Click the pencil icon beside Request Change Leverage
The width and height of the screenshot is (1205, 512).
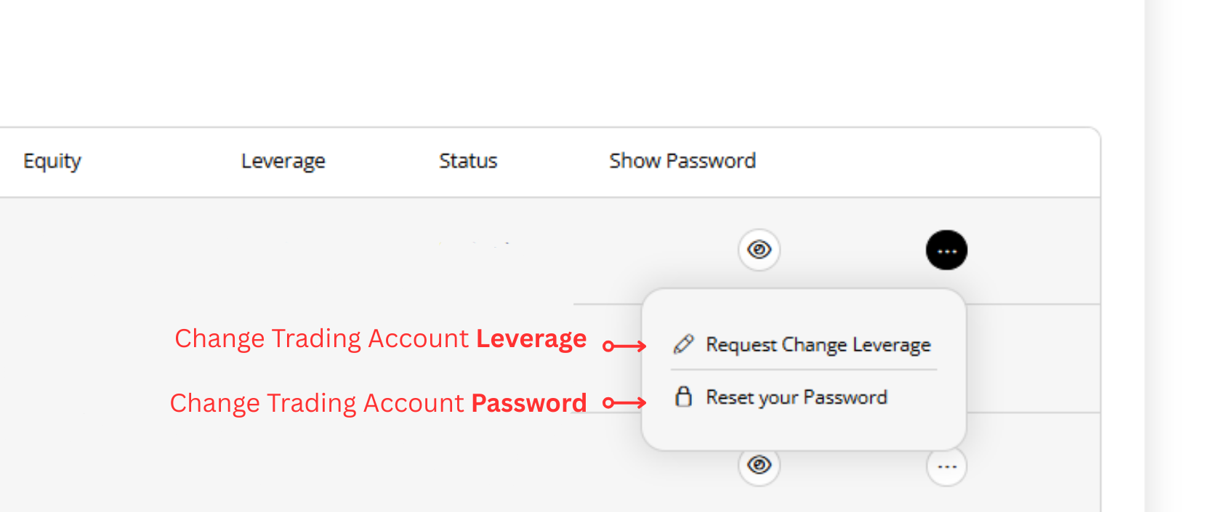[683, 344]
